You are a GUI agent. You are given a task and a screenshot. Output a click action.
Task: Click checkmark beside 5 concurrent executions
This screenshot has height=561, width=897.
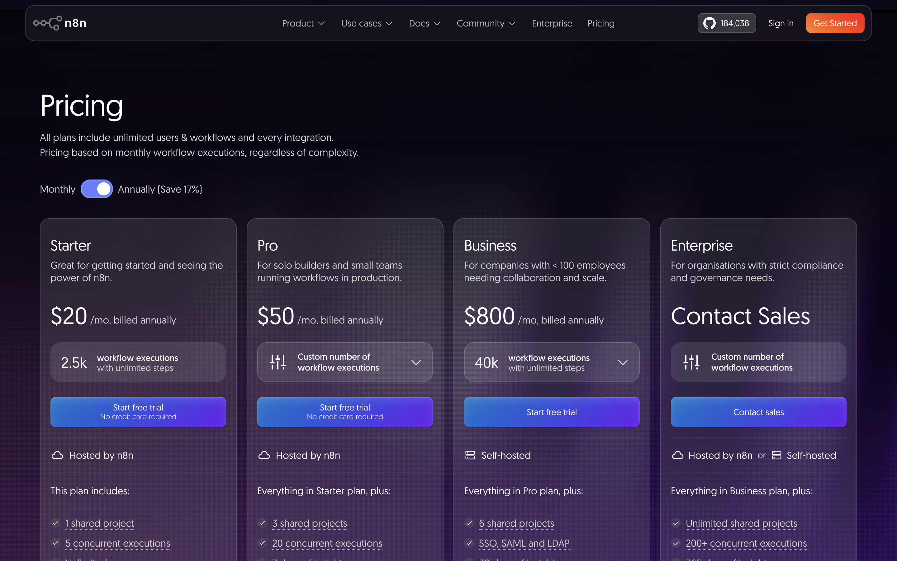56,543
